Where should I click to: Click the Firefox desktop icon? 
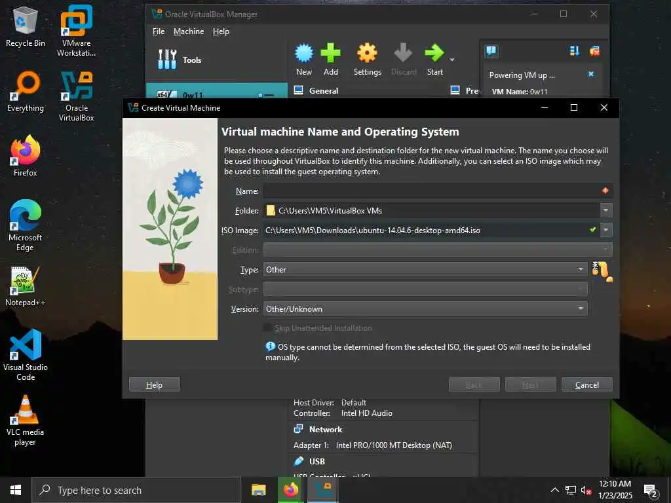[26, 156]
